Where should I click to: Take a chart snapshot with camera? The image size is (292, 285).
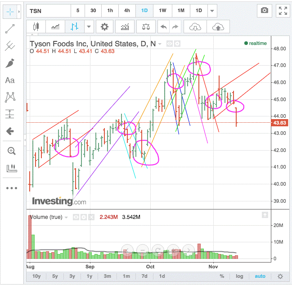[265, 11]
